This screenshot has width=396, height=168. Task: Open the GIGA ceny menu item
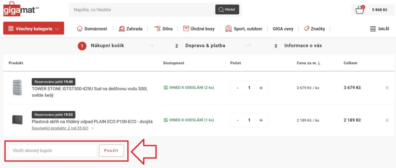283,29
